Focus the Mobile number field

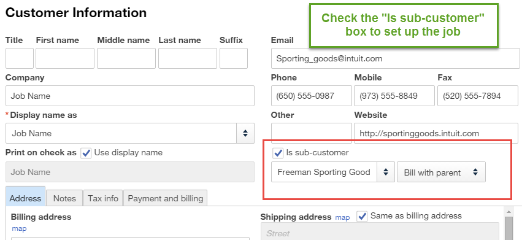click(x=394, y=96)
